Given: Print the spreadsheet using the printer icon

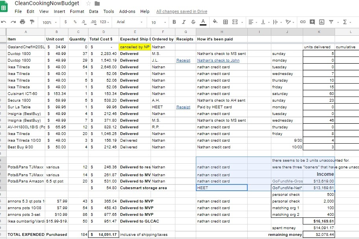Looking at the screenshot, I should coord(22,22).
